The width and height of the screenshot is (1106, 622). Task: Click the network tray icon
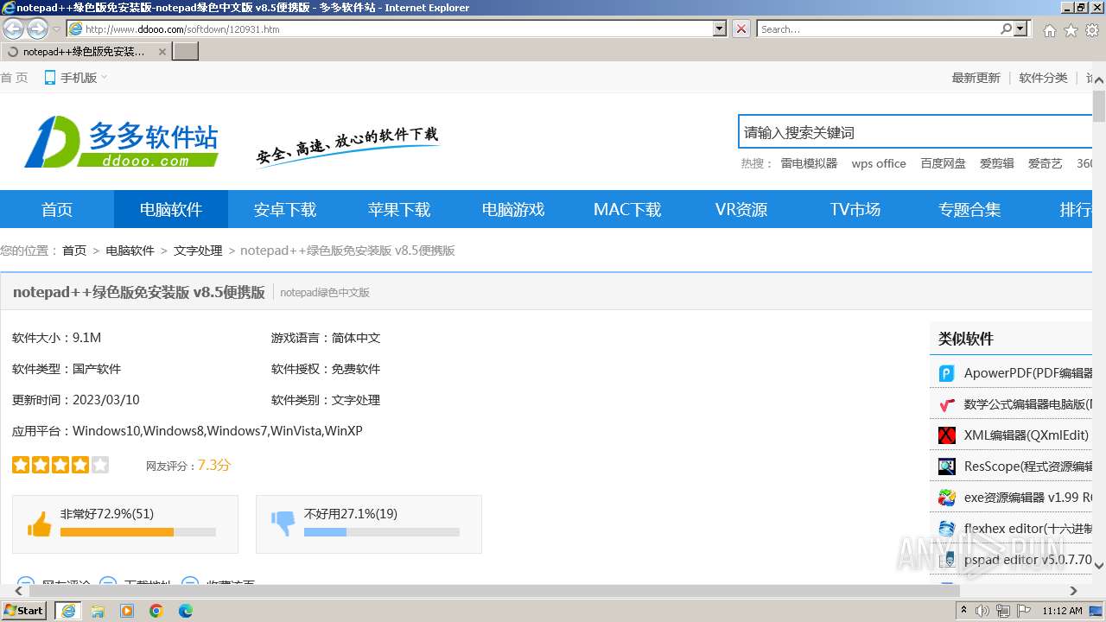click(x=1003, y=611)
